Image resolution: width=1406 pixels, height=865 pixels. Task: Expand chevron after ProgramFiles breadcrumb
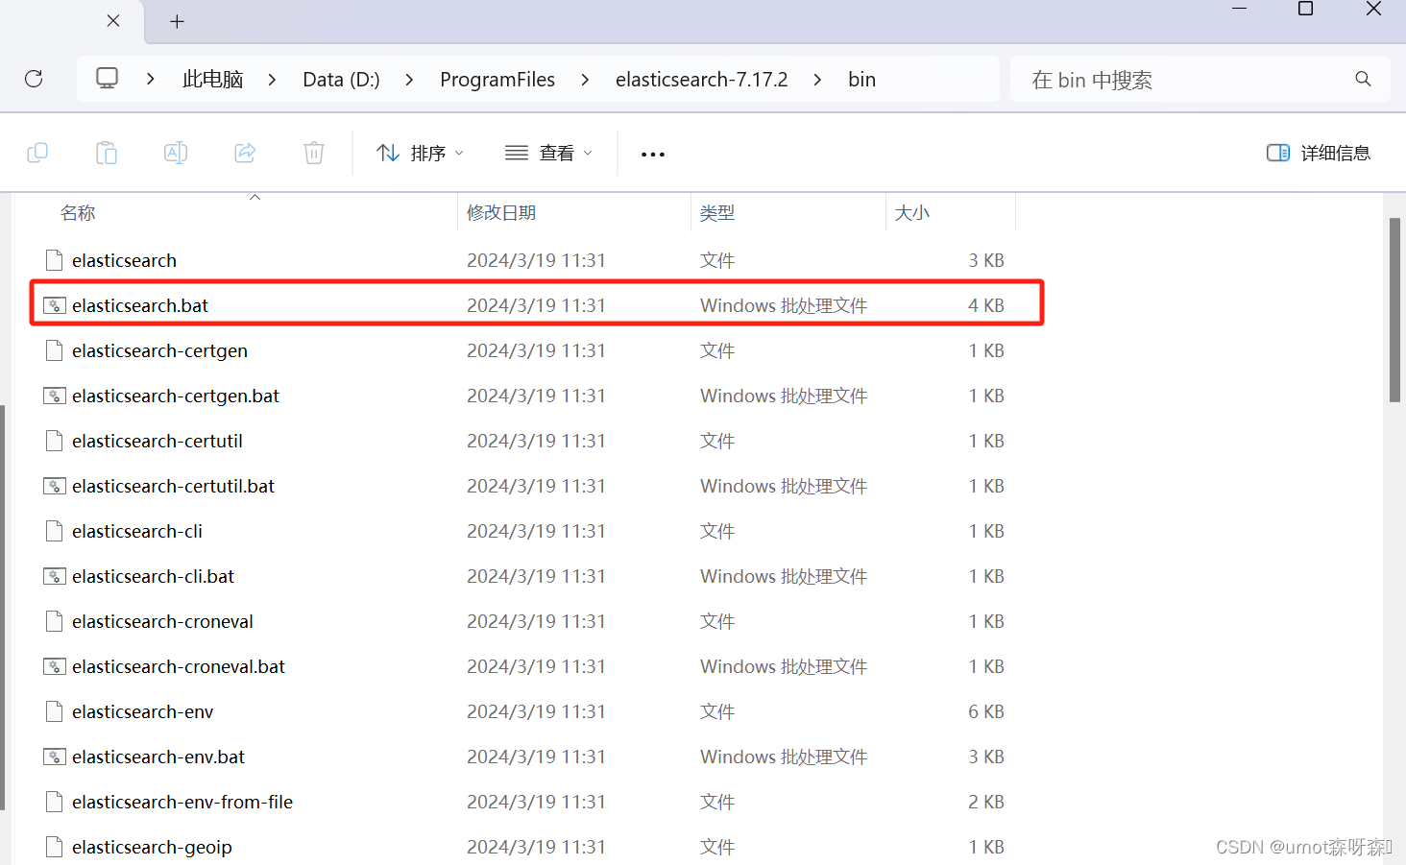click(585, 79)
